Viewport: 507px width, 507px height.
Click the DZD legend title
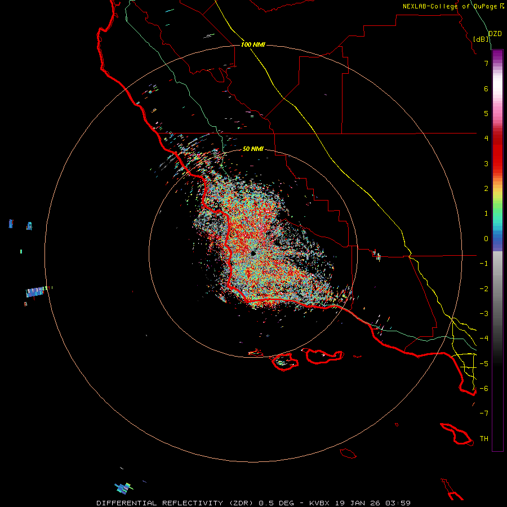[495, 34]
